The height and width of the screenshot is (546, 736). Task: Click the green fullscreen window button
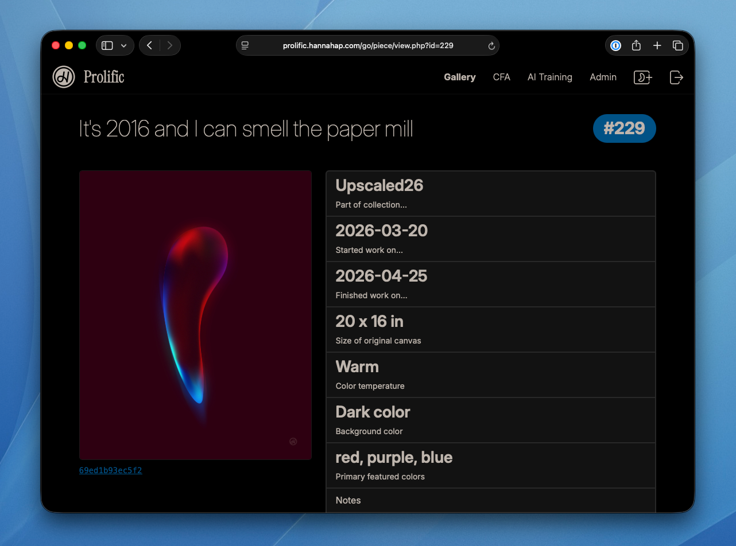point(82,45)
